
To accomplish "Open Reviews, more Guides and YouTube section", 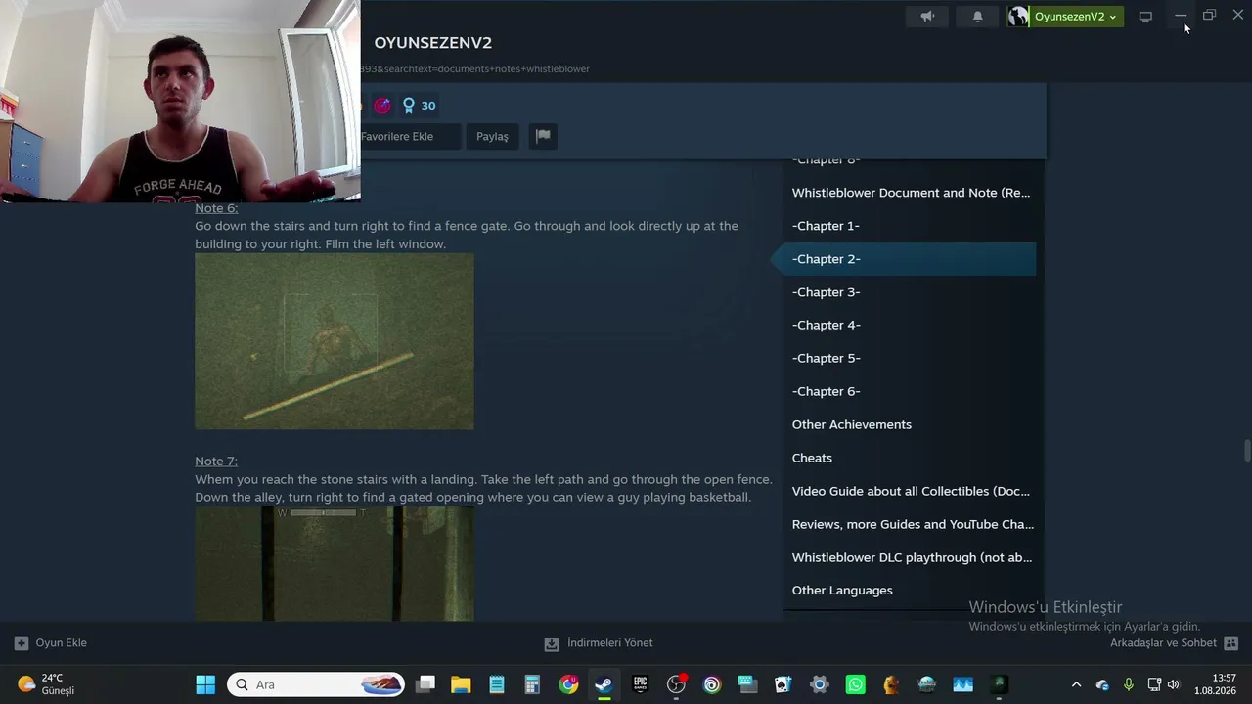I will [911, 524].
